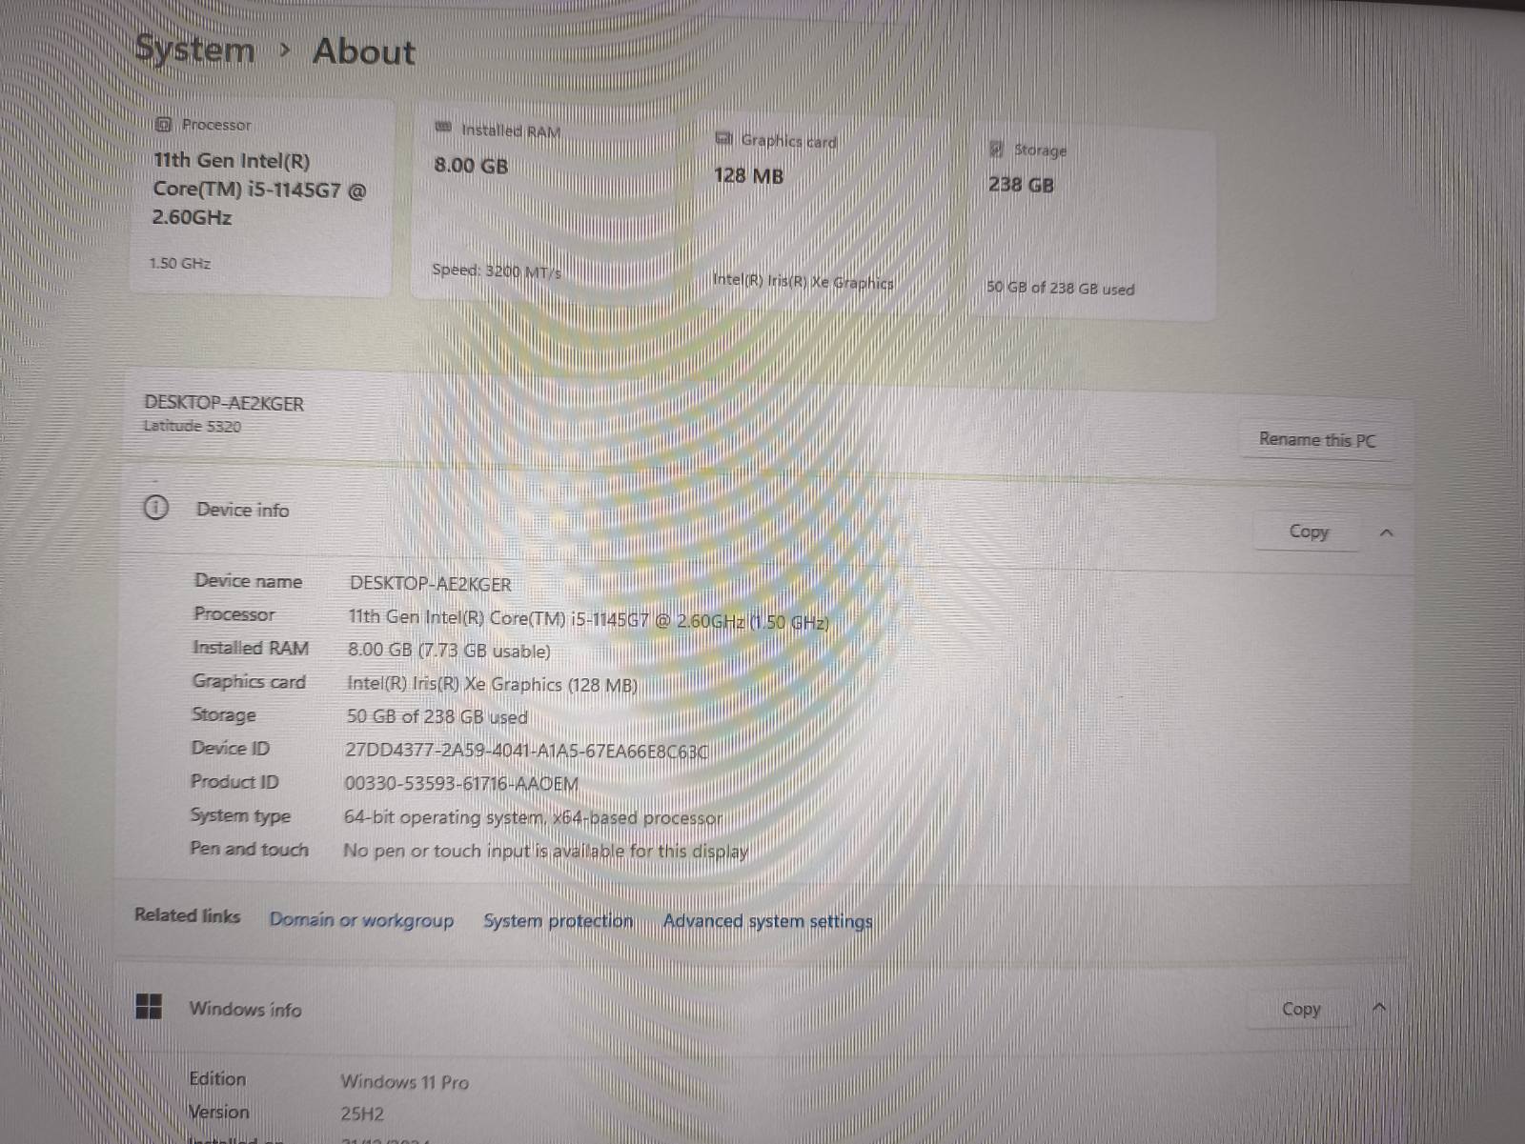Click the Processor label in Device info list
Image resolution: width=1525 pixels, height=1144 pixels.
pos(234,613)
